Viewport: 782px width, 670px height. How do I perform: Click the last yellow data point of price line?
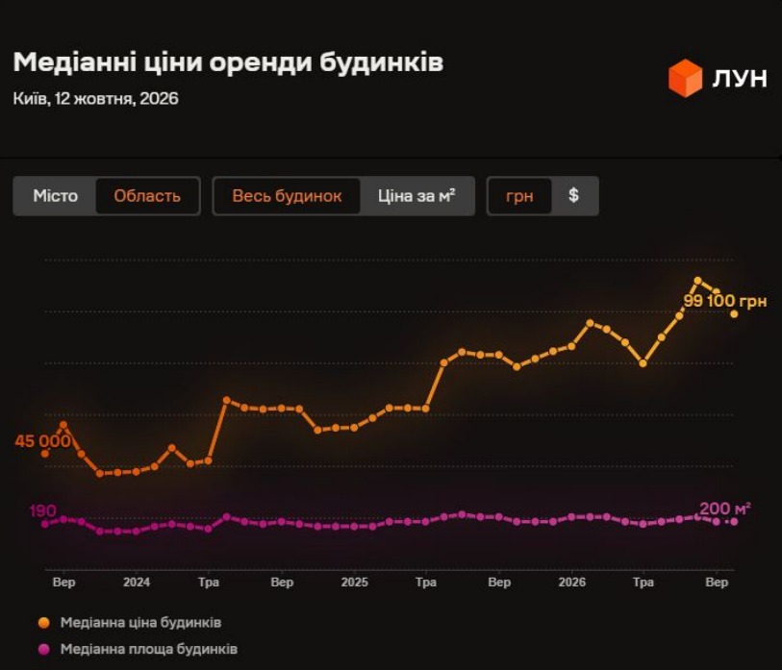click(x=734, y=314)
